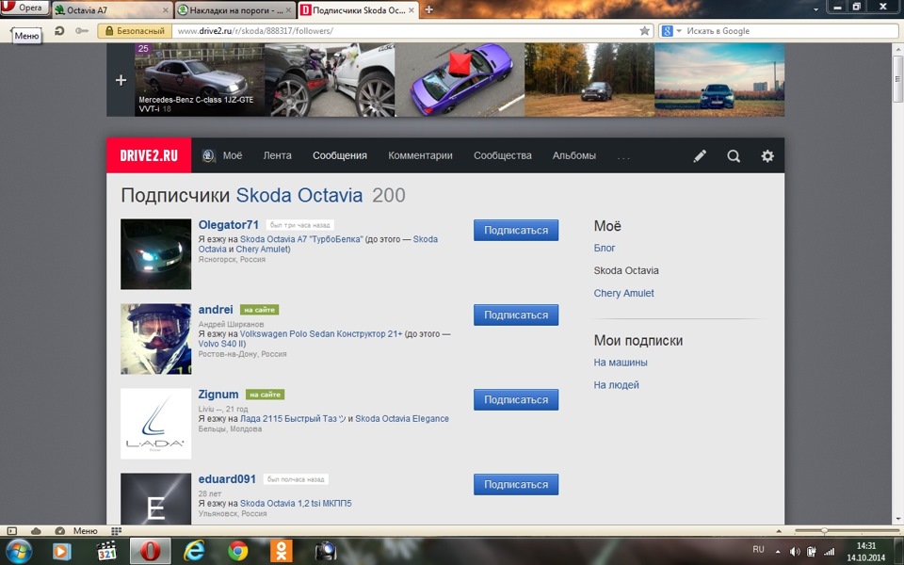
Task: Open На людей subscriptions link
Action: (616, 385)
